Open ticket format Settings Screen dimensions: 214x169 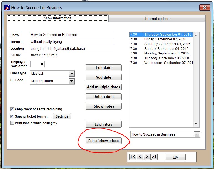[x=62, y=116]
